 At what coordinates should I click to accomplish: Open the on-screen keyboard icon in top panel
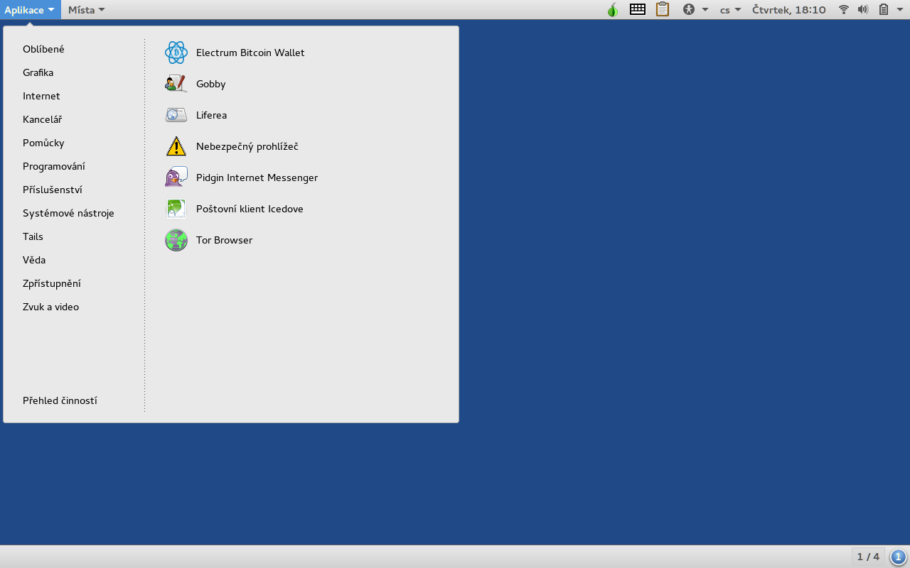point(638,9)
